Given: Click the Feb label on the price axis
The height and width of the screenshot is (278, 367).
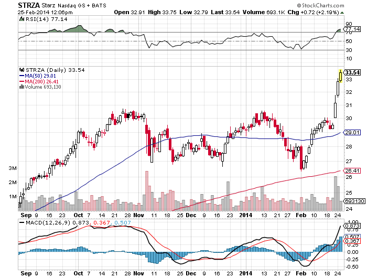Looking at the screenshot, I should [301, 215].
